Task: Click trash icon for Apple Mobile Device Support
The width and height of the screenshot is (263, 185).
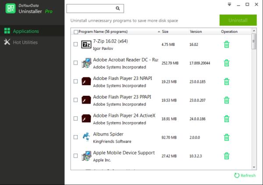Action: click(227, 156)
